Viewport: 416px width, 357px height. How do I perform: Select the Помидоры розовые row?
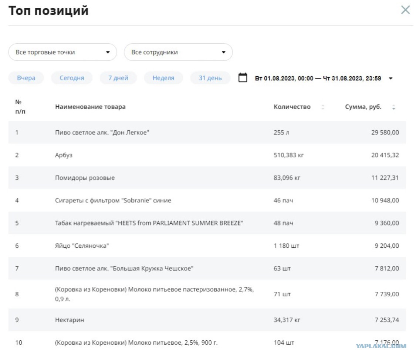[x=207, y=178]
